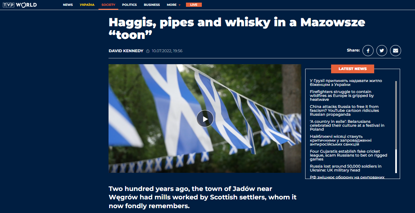Click the LATEST NEWS header label
This screenshot has height=213, width=415.
tap(352, 69)
